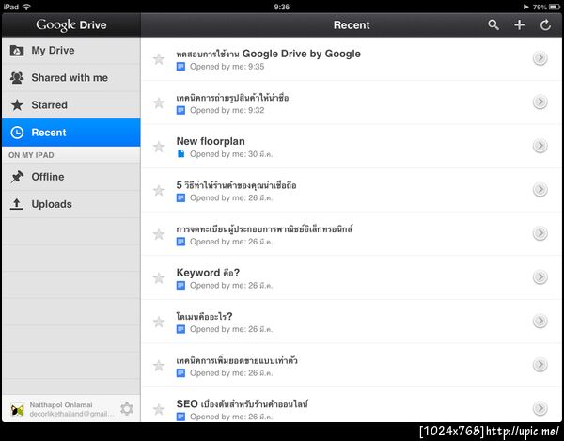
Task: Click 'Opened by me: 30' text under New floorplan
Action: 231,154
